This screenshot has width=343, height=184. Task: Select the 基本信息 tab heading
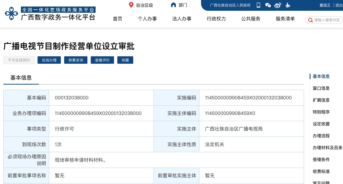point(21,78)
